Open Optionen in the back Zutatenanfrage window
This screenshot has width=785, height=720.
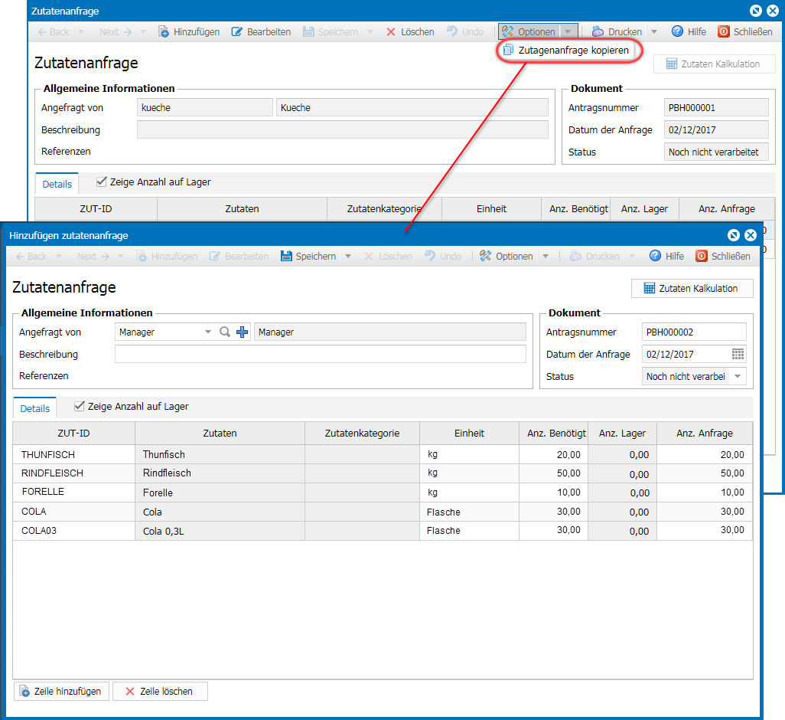click(x=529, y=31)
